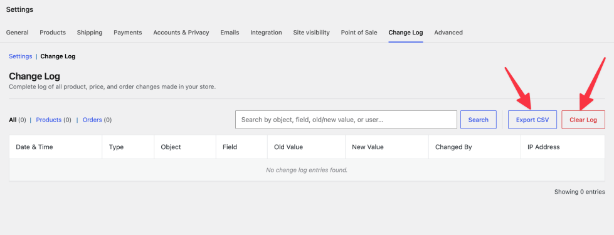The image size is (614, 235).
Task: Filter log by Products
Action: pyautogui.click(x=48, y=120)
